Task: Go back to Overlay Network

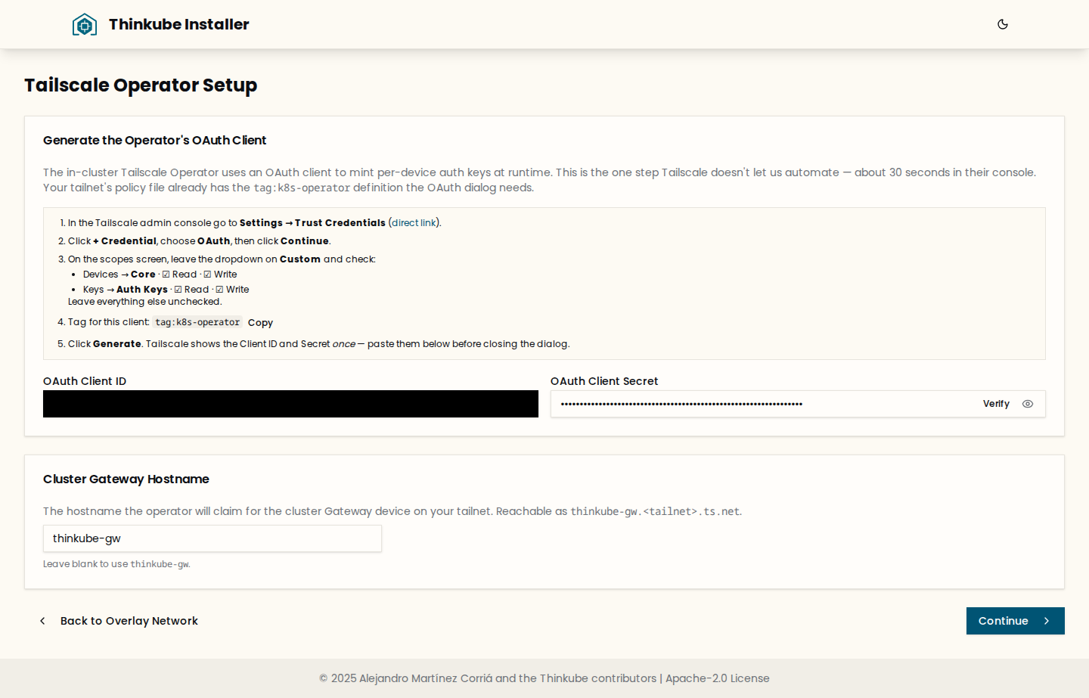Action: click(118, 621)
